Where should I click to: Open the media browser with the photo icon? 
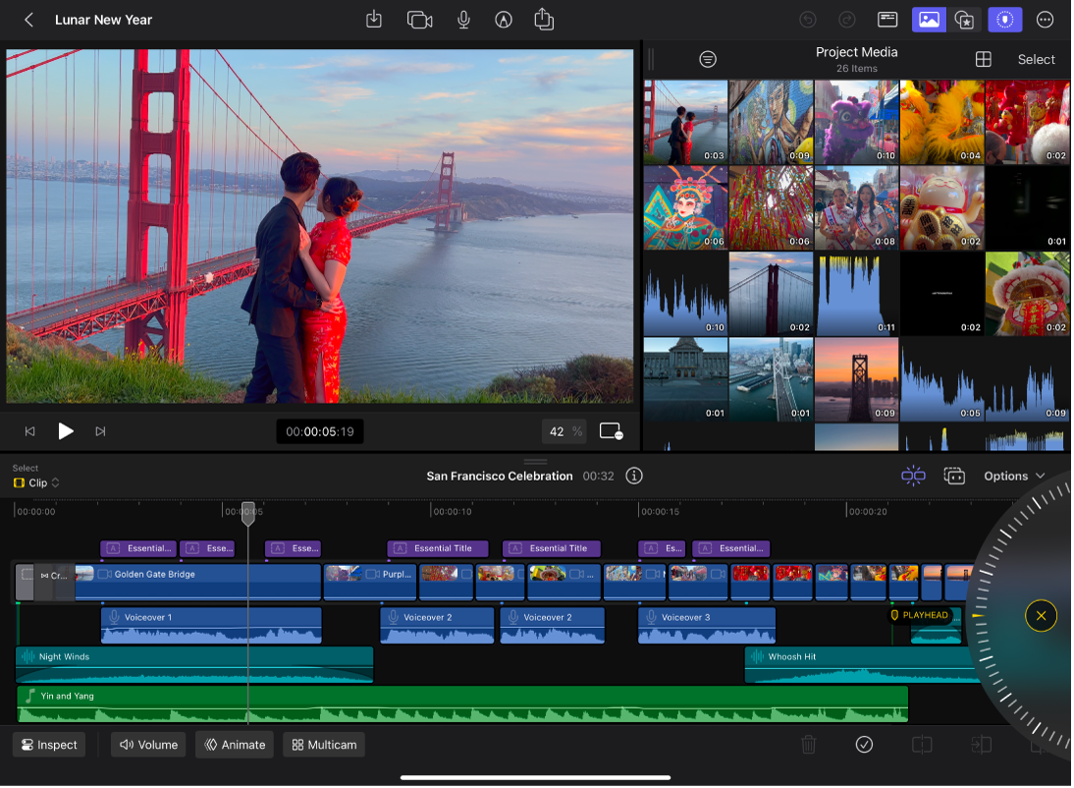click(x=929, y=20)
